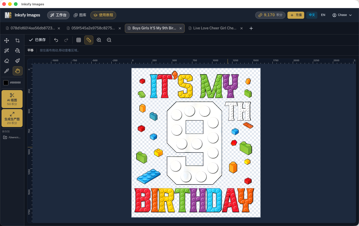Select the Paint Bucket fill tool

(x=18, y=51)
